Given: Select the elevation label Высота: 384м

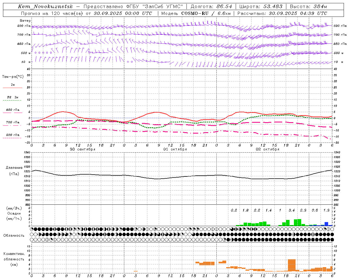Looking at the screenshot, I should point(308,7).
